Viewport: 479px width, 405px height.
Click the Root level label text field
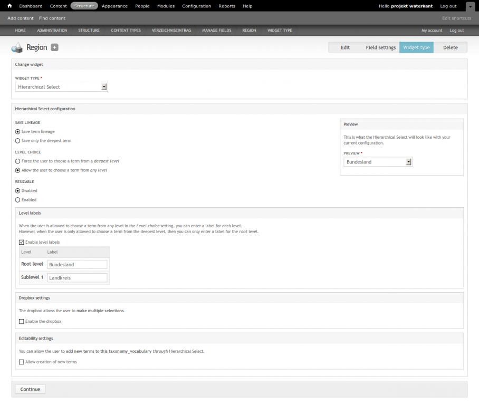[77, 265]
